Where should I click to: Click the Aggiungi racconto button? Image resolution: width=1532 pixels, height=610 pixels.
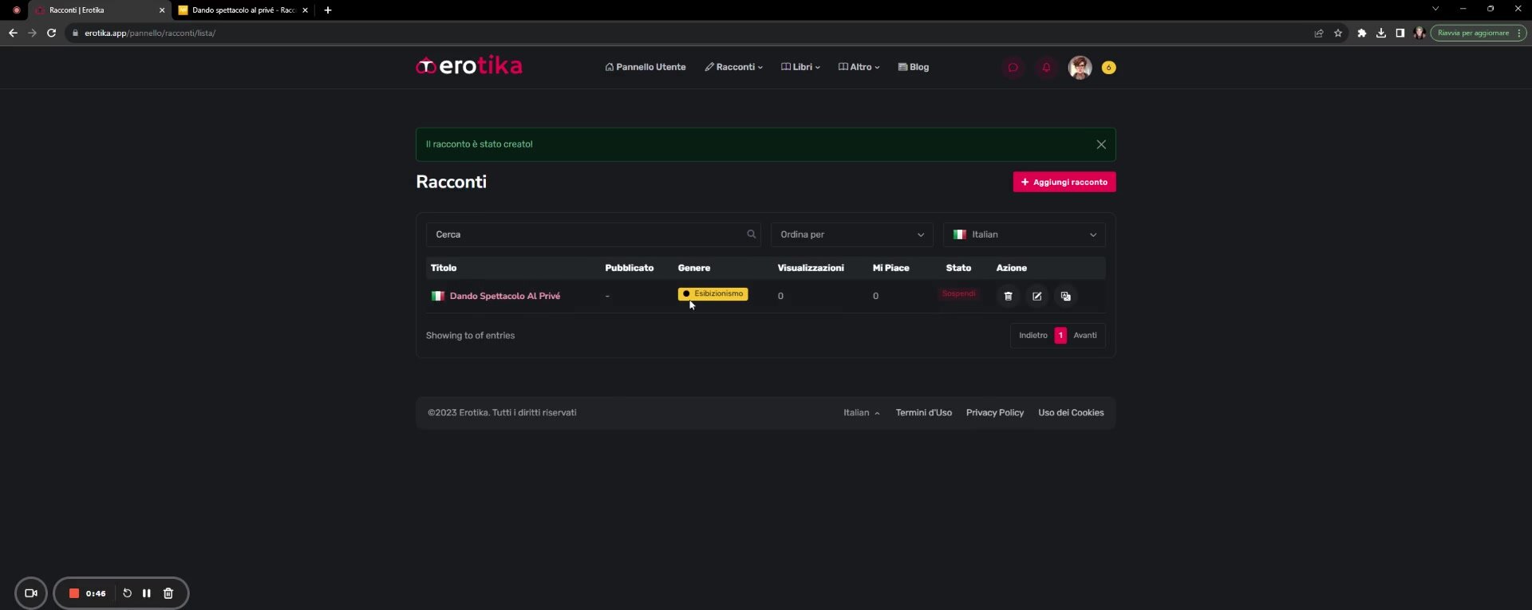(1064, 182)
